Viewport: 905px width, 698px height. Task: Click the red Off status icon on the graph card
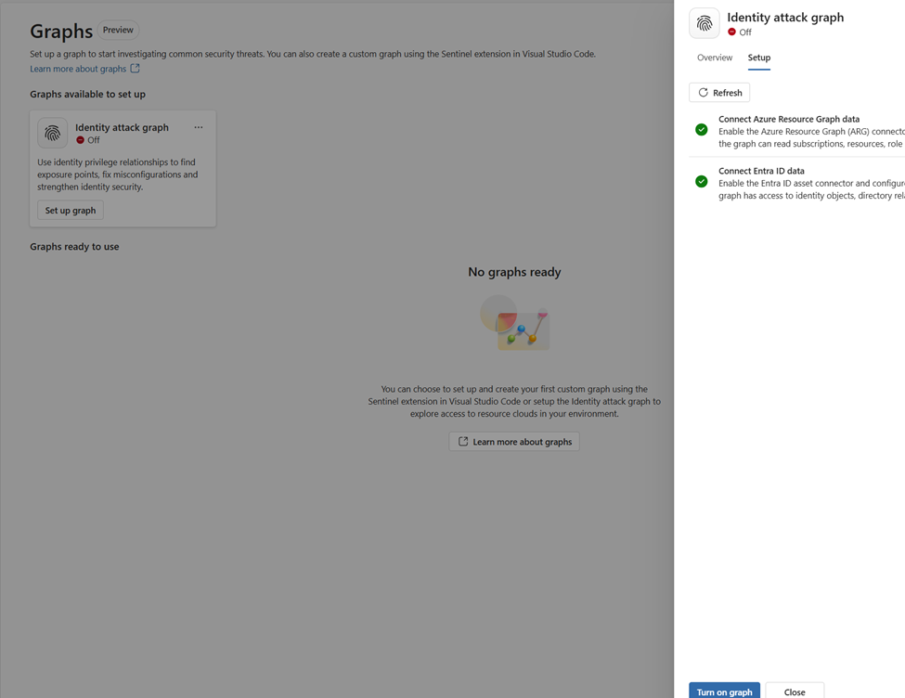[x=80, y=140]
